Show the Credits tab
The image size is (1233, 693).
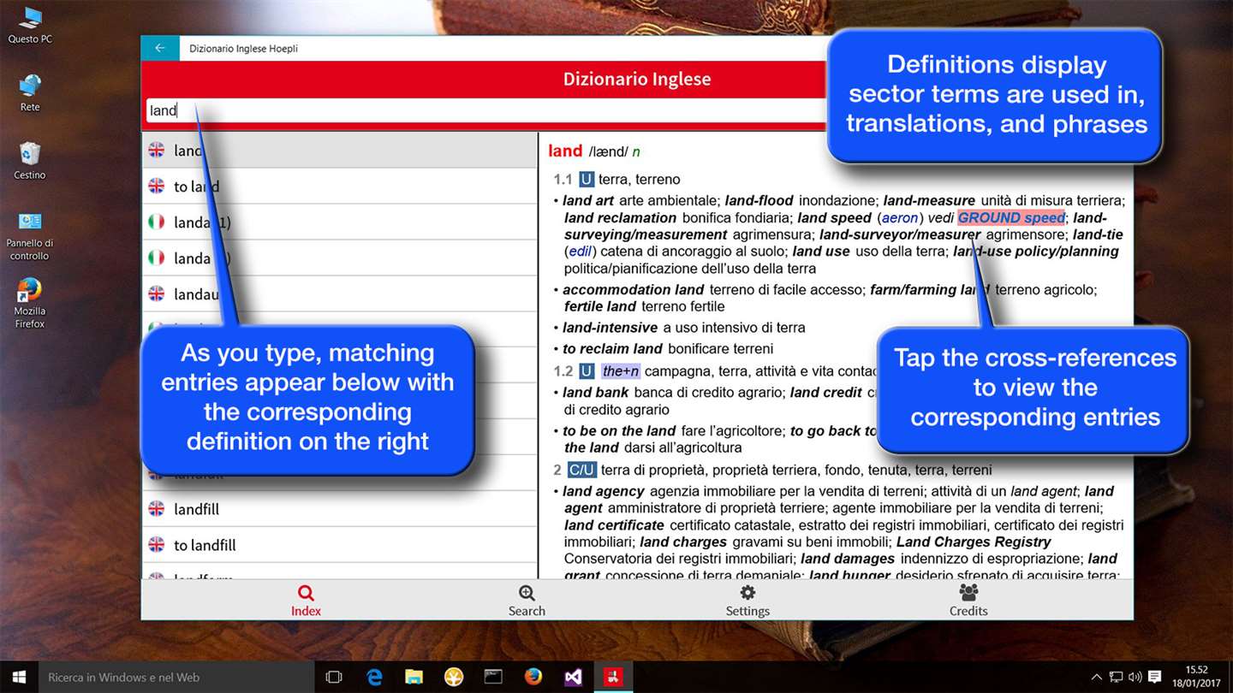tap(968, 601)
